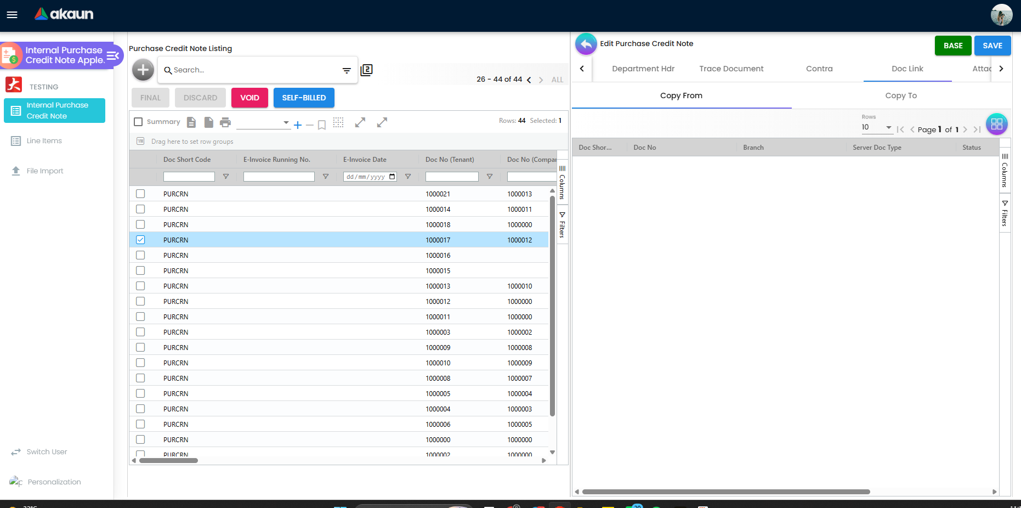Check the row with Doc No 1000018
This screenshot has height=508, width=1021.
coord(140,224)
